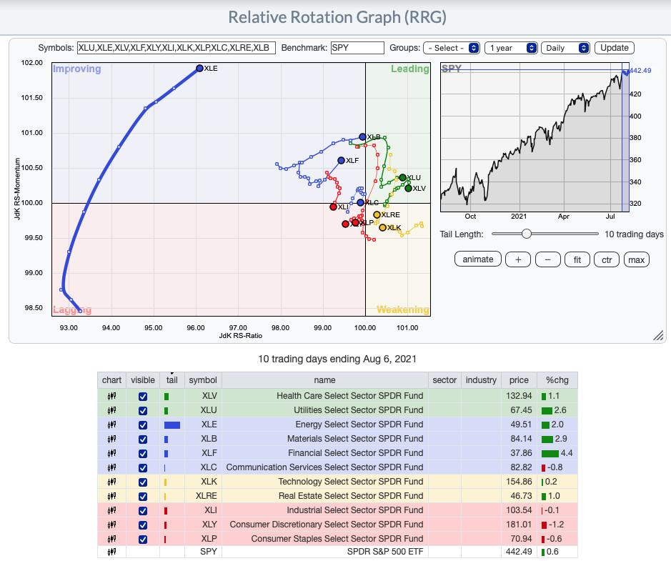The image size is (671, 561).
Task: Click the XLRE point on the graph
Action: tap(377, 215)
